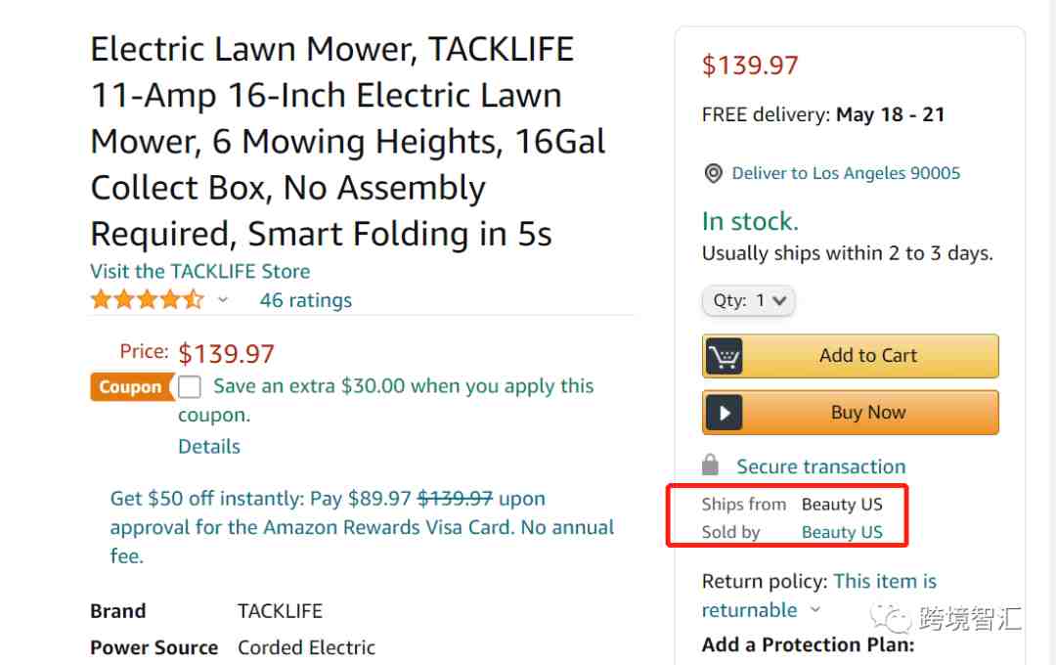Click This item is returnable link

(819, 596)
